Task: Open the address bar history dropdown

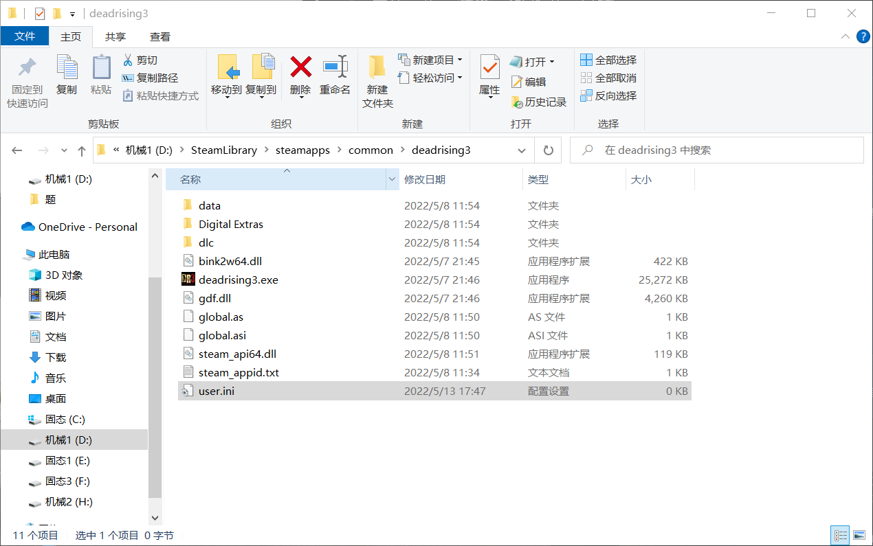Action: point(522,150)
